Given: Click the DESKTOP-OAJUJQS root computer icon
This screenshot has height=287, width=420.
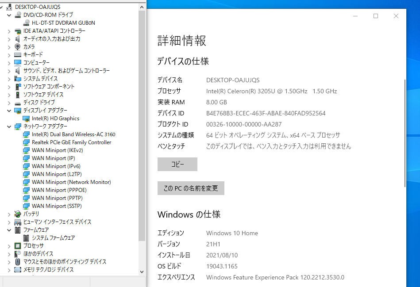Looking at the screenshot, I should tap(9, 7).
